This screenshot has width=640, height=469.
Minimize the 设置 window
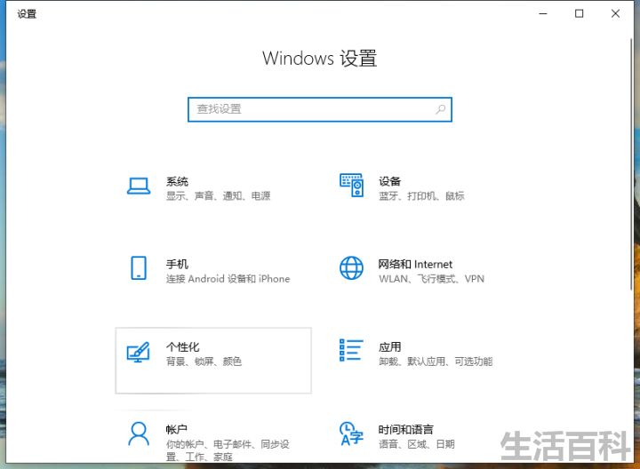click(x=543, y=14)
